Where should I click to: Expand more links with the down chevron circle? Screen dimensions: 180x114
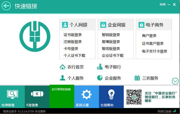[175, 81]
